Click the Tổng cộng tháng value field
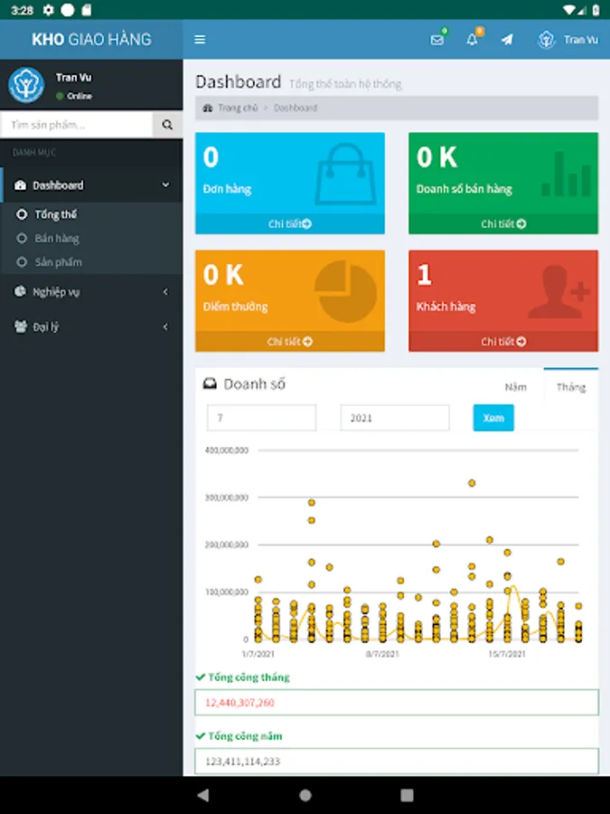 [x=397, y=703]
